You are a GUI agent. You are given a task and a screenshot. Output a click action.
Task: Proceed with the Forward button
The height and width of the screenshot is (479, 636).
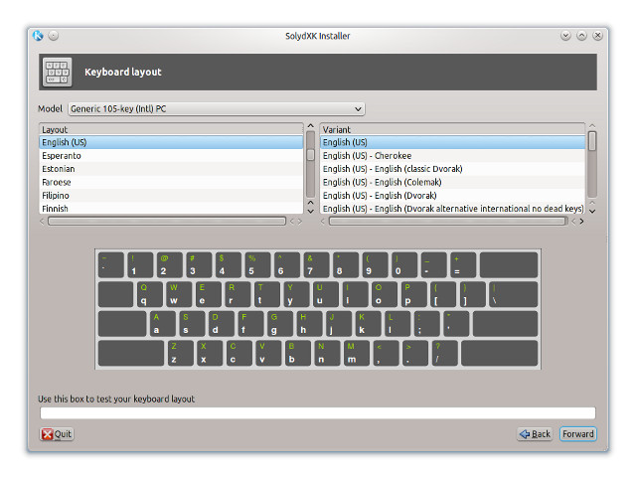578,434
